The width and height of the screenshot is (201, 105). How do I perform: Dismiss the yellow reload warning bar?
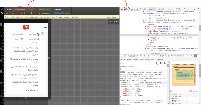click(118, 17)
